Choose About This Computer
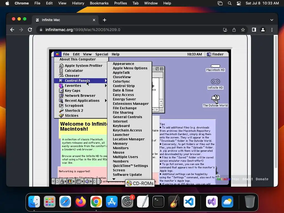 coord(81,59)
